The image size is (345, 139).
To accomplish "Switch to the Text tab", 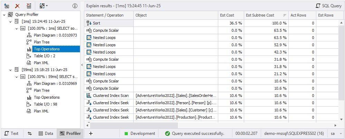I will click(11, 133).
